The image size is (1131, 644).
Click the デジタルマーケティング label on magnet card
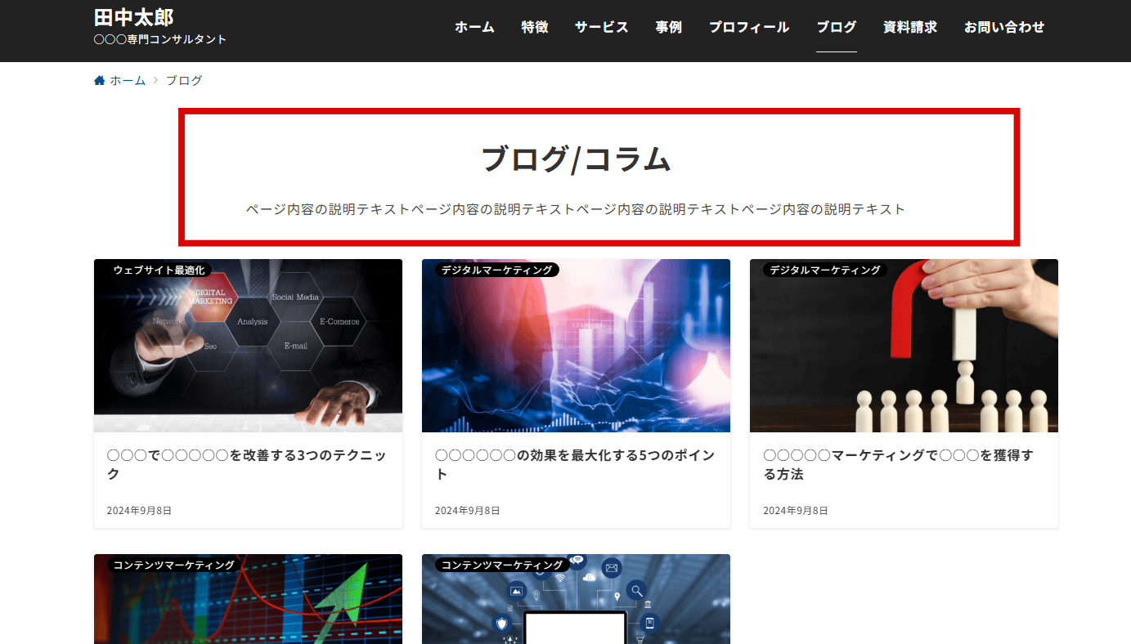(x=825, y=270)
